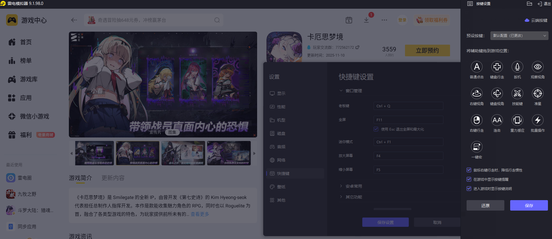The height and width of the screenshot is (239, 552).
Task: Open the 预设按键 preset dropdown
Action: 519,36
